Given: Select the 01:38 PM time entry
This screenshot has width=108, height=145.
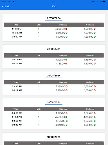Looking at the screenshot, I should (x=17, y=117).
